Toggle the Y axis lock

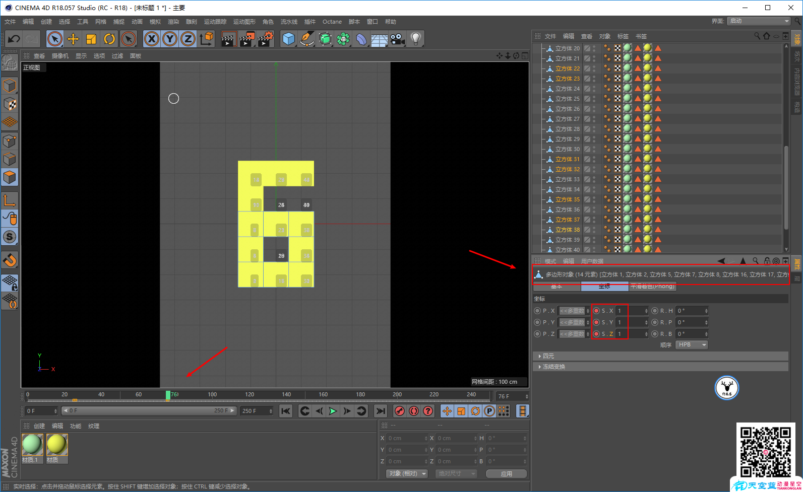[x=170, y=39]
